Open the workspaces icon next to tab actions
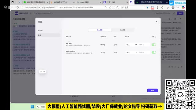The height and width of the screenshot is (110, 196). (x=19, y=2)
